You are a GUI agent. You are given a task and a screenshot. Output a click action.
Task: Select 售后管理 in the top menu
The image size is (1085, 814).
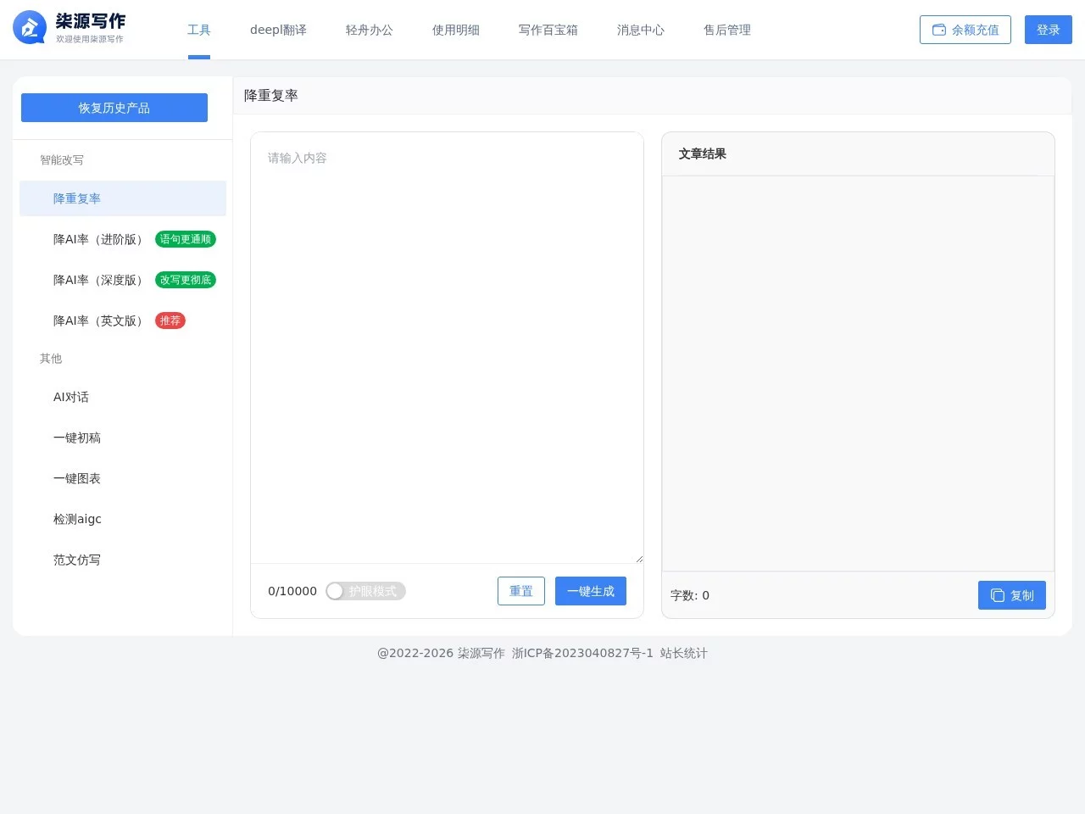726,30
